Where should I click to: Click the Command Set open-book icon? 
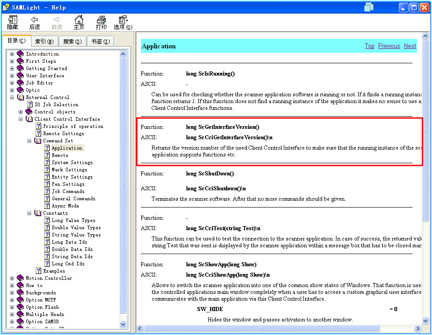pos(38,141)
